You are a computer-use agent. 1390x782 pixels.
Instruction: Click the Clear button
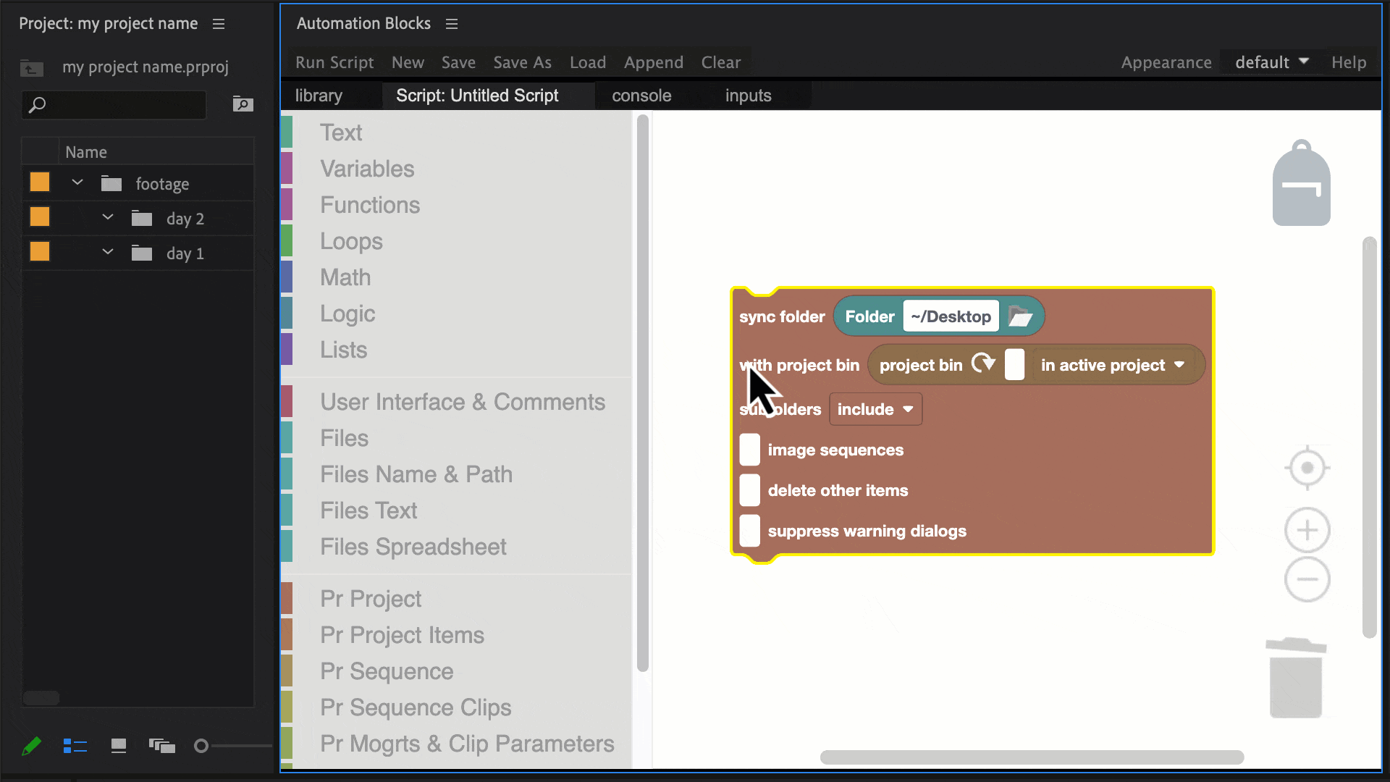721,62
